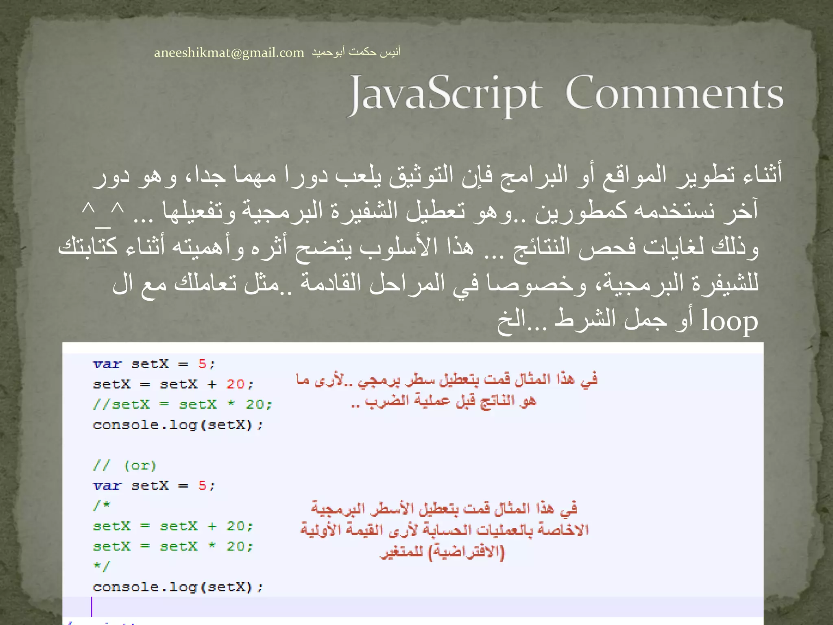
Task: Click the second 'var setX = 5;' line
Action: 154,485
